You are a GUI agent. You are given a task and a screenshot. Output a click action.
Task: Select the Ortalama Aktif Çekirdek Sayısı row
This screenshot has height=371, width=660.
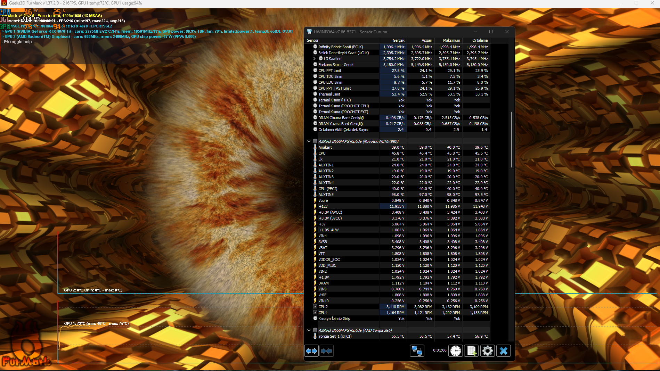pos(397,130)
